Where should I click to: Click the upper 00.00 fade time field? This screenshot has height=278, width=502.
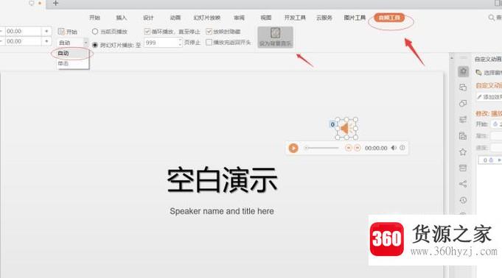(23, 32)
